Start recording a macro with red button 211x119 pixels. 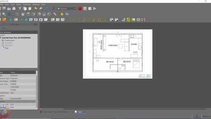coord(80,9)
